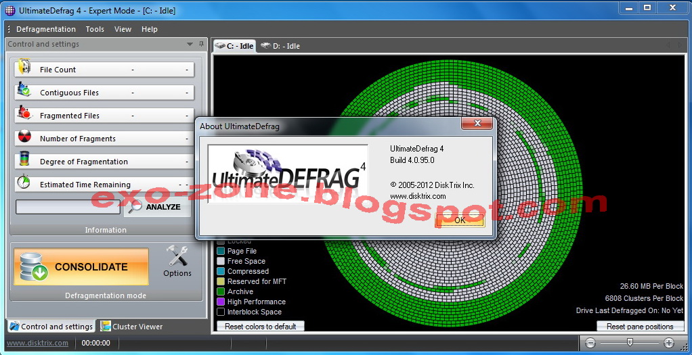Click the progress bar beside ANALYZE

68,207
